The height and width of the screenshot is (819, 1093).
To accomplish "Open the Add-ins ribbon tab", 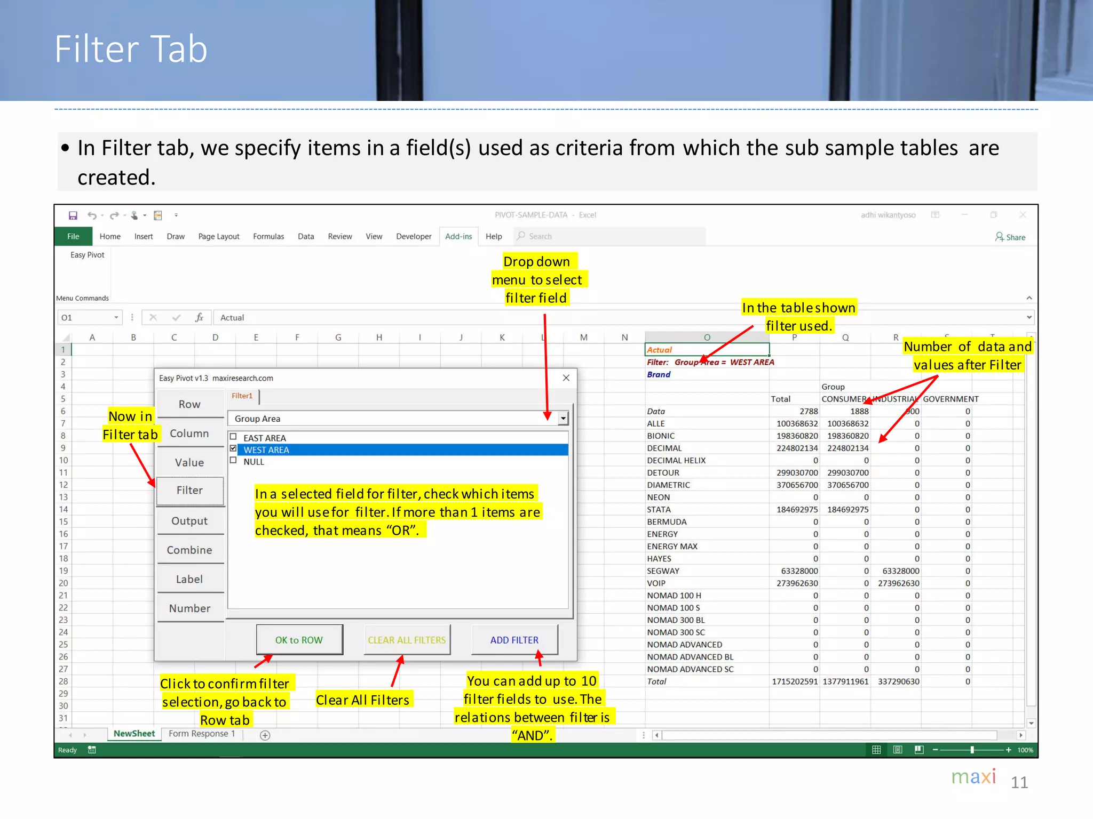I will (x=458, y=236).
